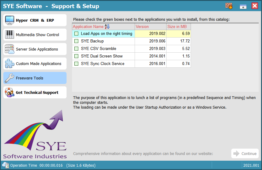The image size is (262, 170).
Task: Check the Load Apps on the right timing box
Action: tap(76, 34)
